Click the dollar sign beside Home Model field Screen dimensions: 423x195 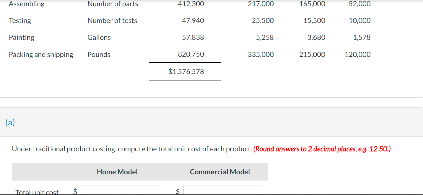click(x=75, y=191)
